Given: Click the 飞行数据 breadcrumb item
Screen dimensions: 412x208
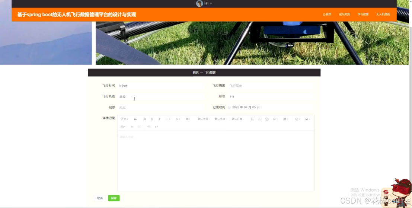Looking at the screenshot, I should coord(210,73).
